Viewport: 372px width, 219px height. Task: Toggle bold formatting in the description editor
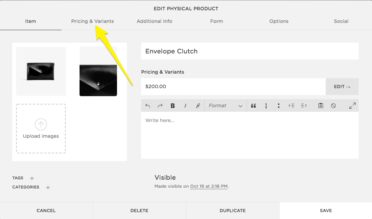(173, 106)
